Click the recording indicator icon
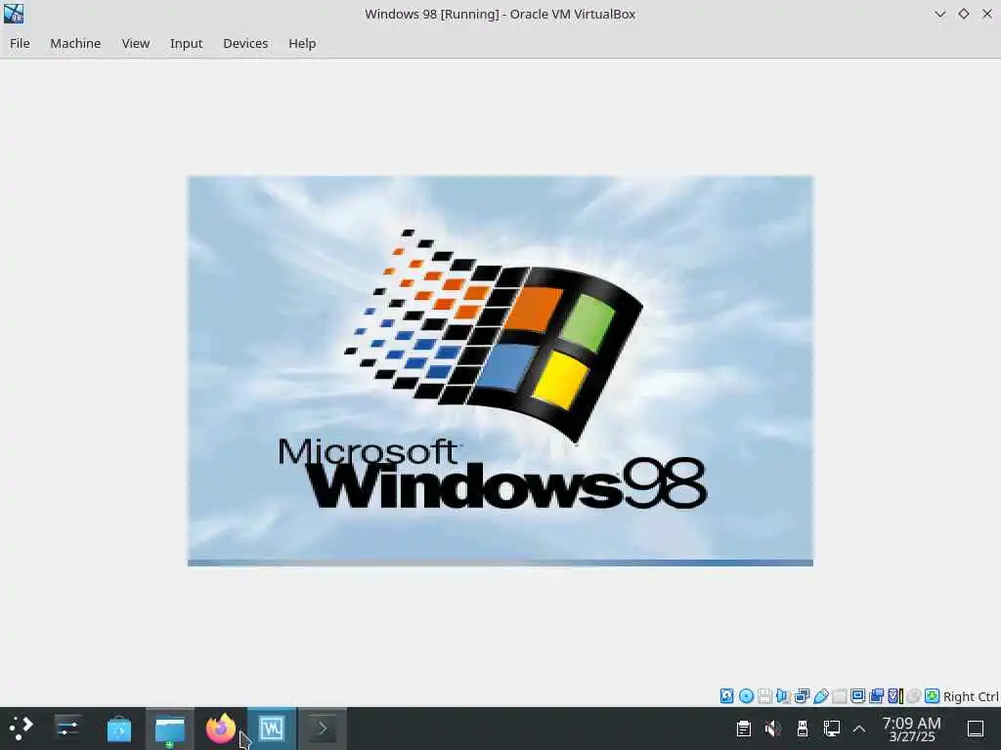This screenshot has width=1001, height=750. pyautogui.click(x=877, y=695)
